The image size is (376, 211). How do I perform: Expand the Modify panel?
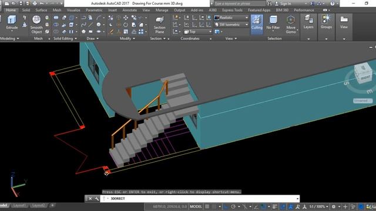coord(127,39)
